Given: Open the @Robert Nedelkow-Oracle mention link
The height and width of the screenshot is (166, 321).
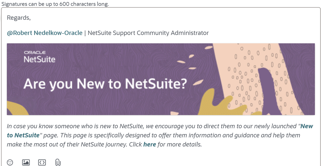Looking at the screenshot, I should click(x=45, y=33).
